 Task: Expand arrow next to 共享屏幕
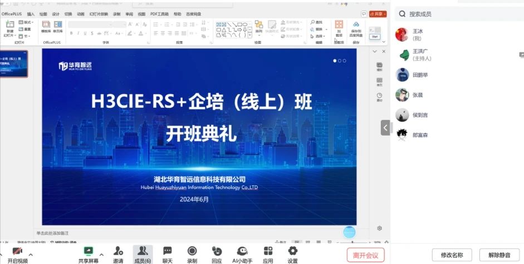coord(101,255)
